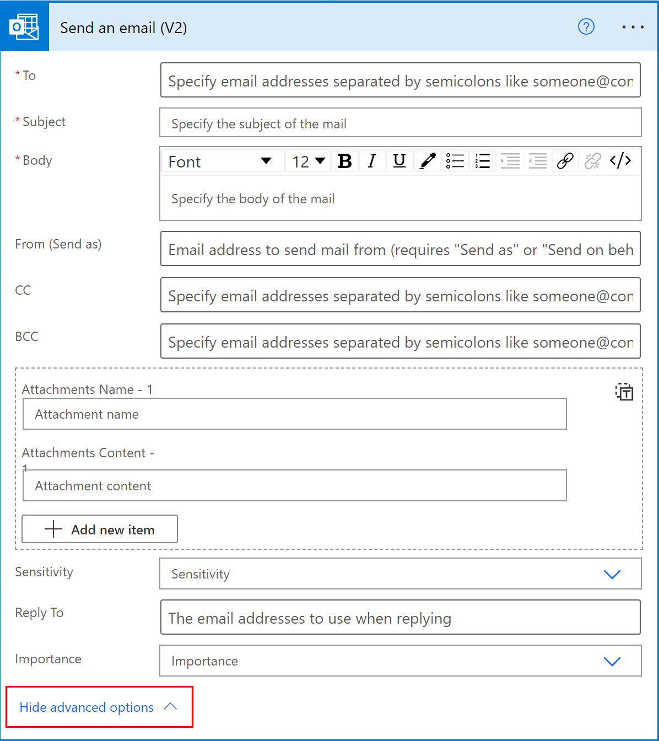Insert a bulleted list
This screenshot has height=741, width=659.
coord(455,161)
